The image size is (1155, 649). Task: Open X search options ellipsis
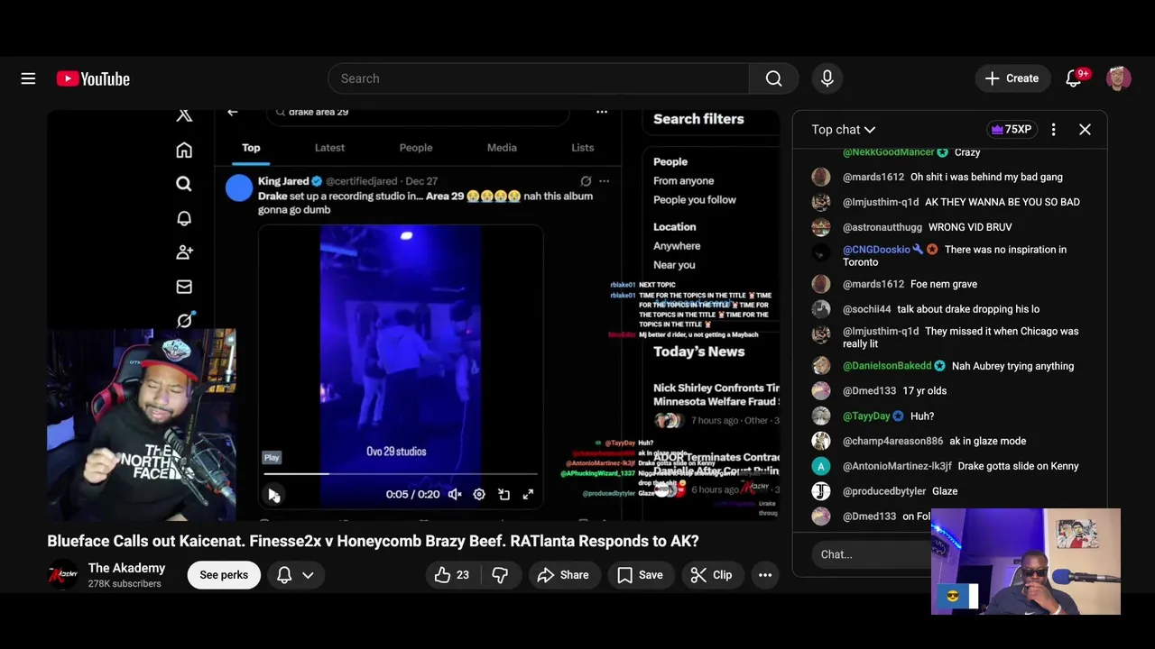click(x=602, y=112)
